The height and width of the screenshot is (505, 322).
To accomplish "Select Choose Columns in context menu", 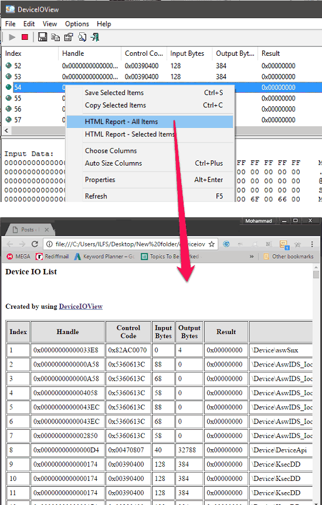I will click(150, 151).
